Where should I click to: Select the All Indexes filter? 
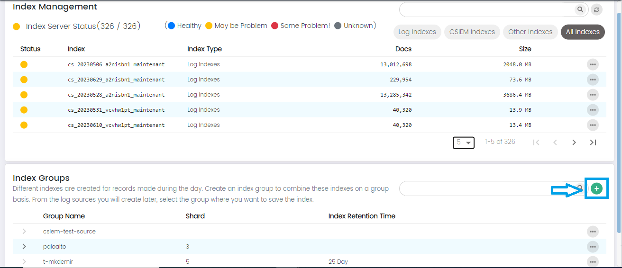coord(583,32)
